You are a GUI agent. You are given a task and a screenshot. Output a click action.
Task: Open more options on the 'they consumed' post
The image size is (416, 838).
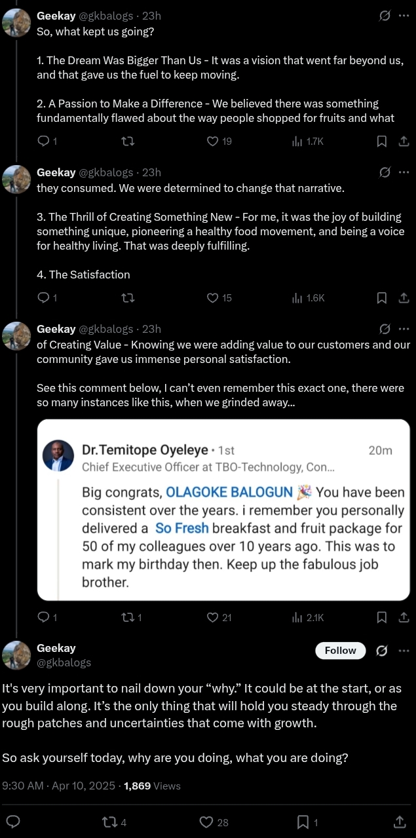click(404, 172)
